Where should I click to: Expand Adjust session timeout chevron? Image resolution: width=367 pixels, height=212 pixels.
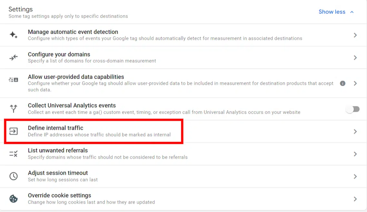[x=355, y=176]
